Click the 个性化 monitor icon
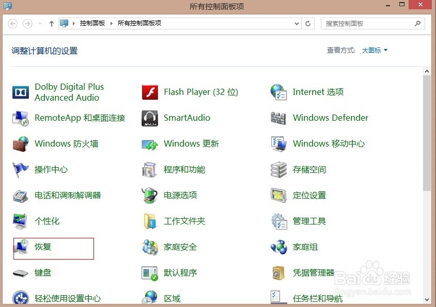Screen dimensions: 436x307 tap(20, 221)
